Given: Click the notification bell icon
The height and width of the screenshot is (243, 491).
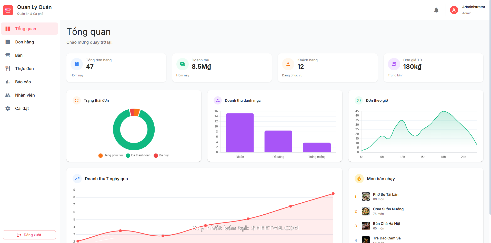Looking at the screenshot, I should click(436, 10).
